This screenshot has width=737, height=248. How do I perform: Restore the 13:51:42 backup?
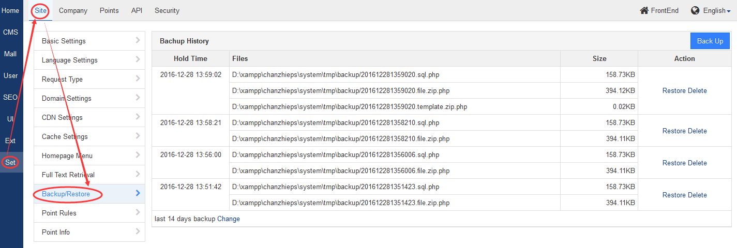pos(674,195)
